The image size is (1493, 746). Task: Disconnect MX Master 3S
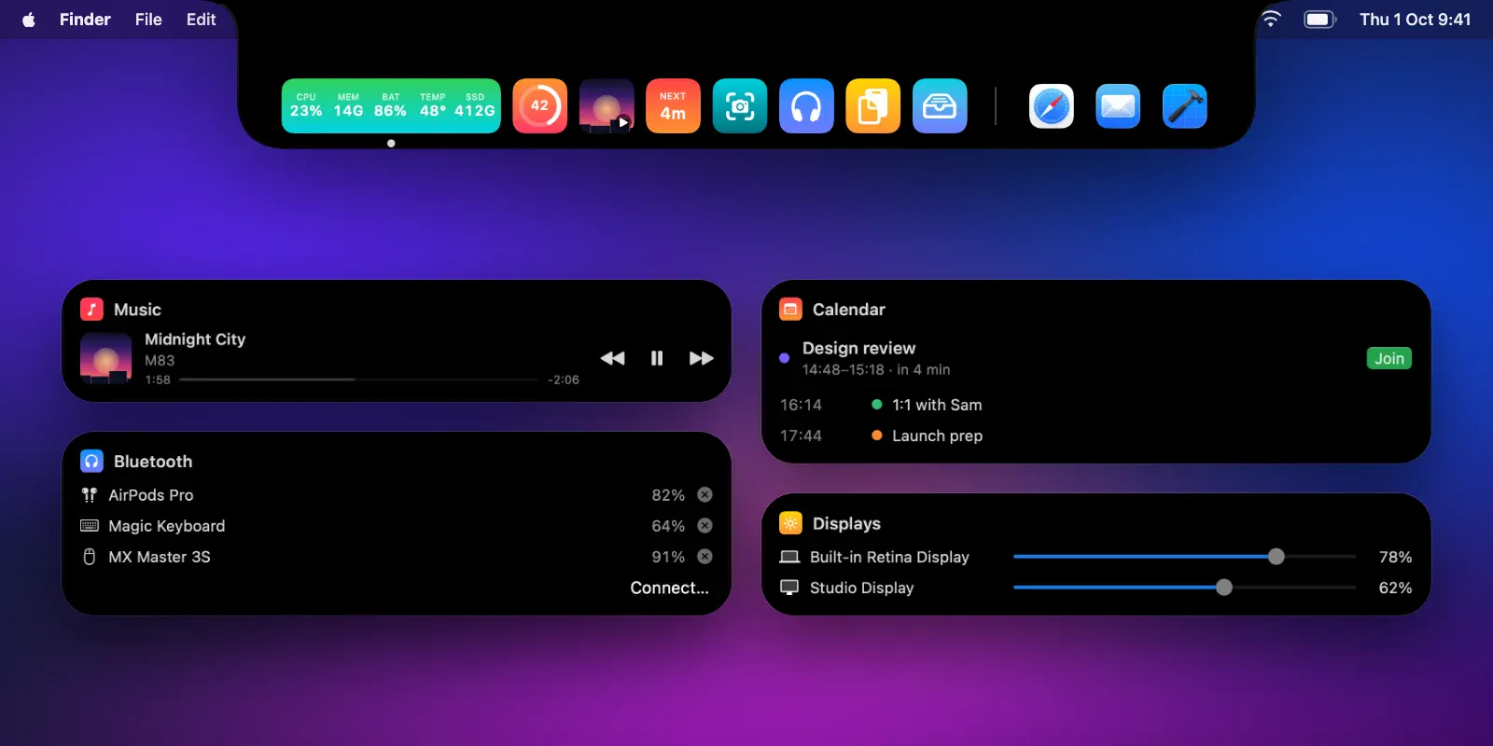tap(705, 557)
